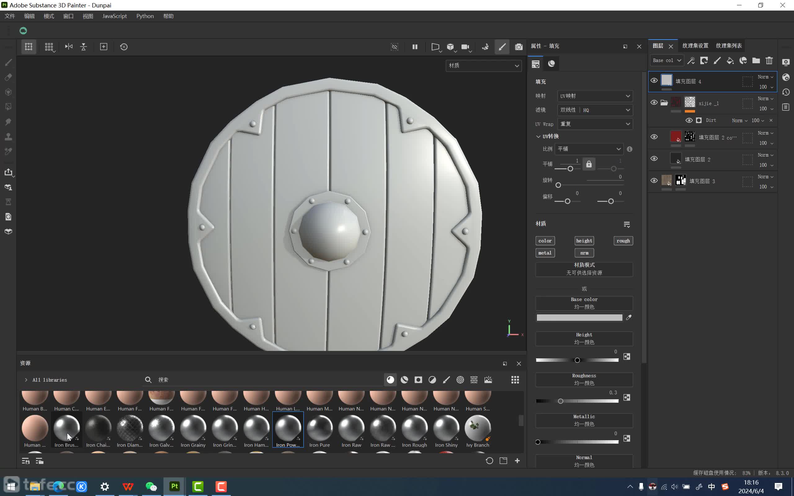Image resolution: width=794 pixels, height=496 pixels.
Task: Open the Export textures icon in sidebar
Action: coord(9,172)
